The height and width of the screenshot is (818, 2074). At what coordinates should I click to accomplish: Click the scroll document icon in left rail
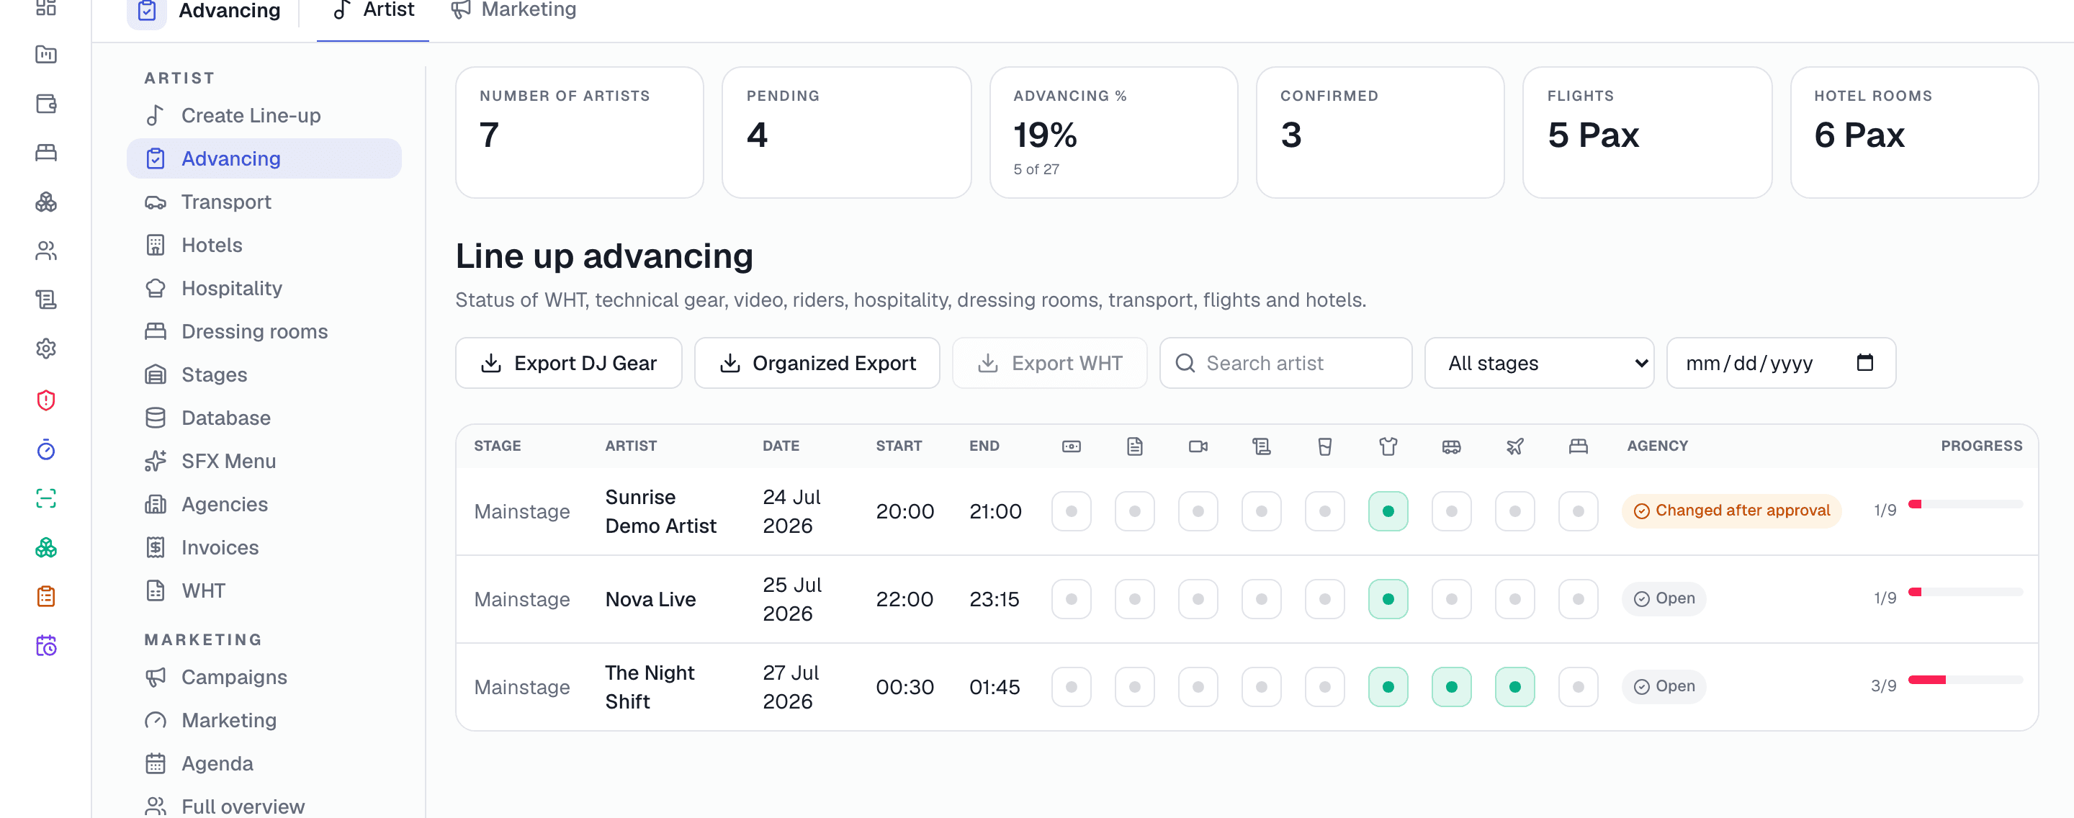pos(46,300)
